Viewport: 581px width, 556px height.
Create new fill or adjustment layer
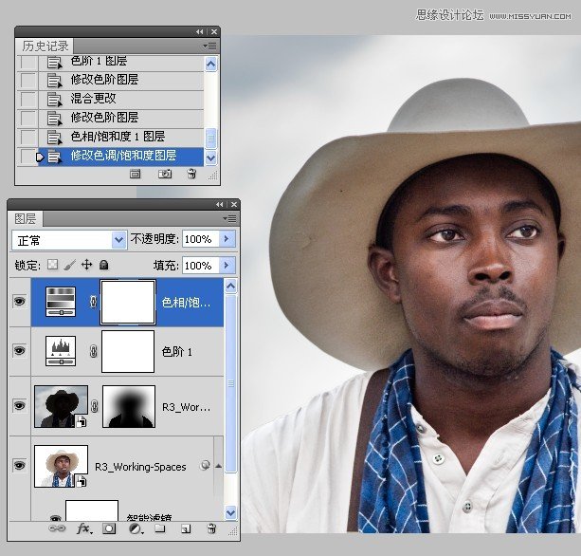(x=136, y=528)
